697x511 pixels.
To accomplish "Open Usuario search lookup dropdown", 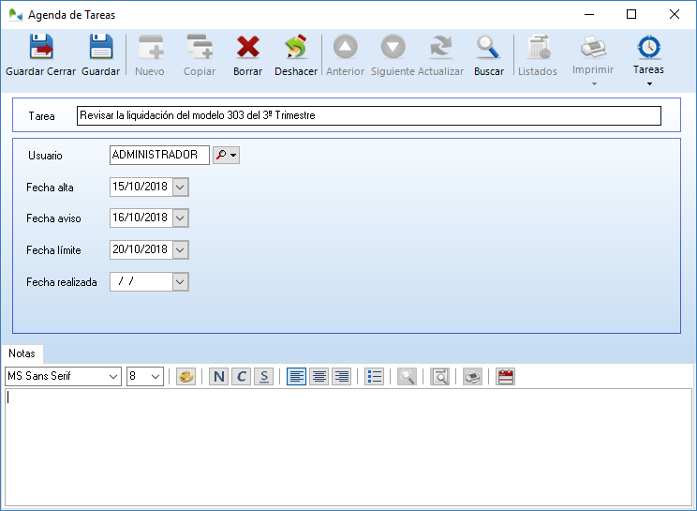I will [227, 156].
